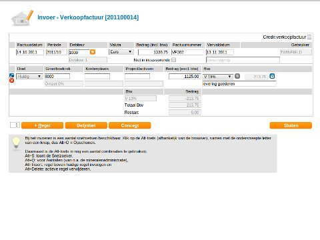Click the Debiteur field 1000
Screen dimensions: 320x240
(79, 52)
